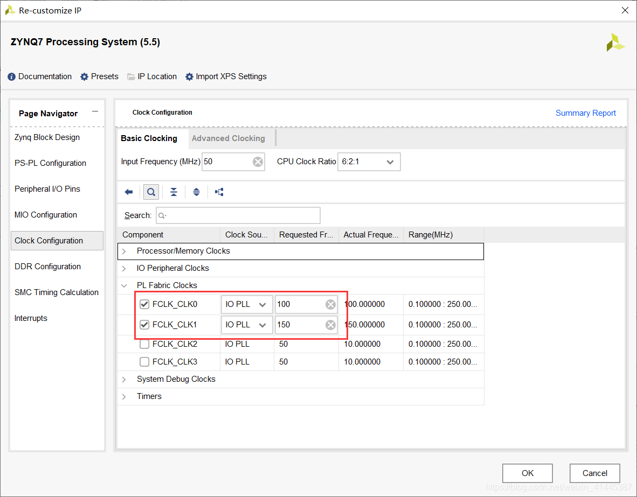This screenshot has width=637, height=497.
Task: Enable the FCLK_CLK2 checkbox
Action: [x=144, y=344]
